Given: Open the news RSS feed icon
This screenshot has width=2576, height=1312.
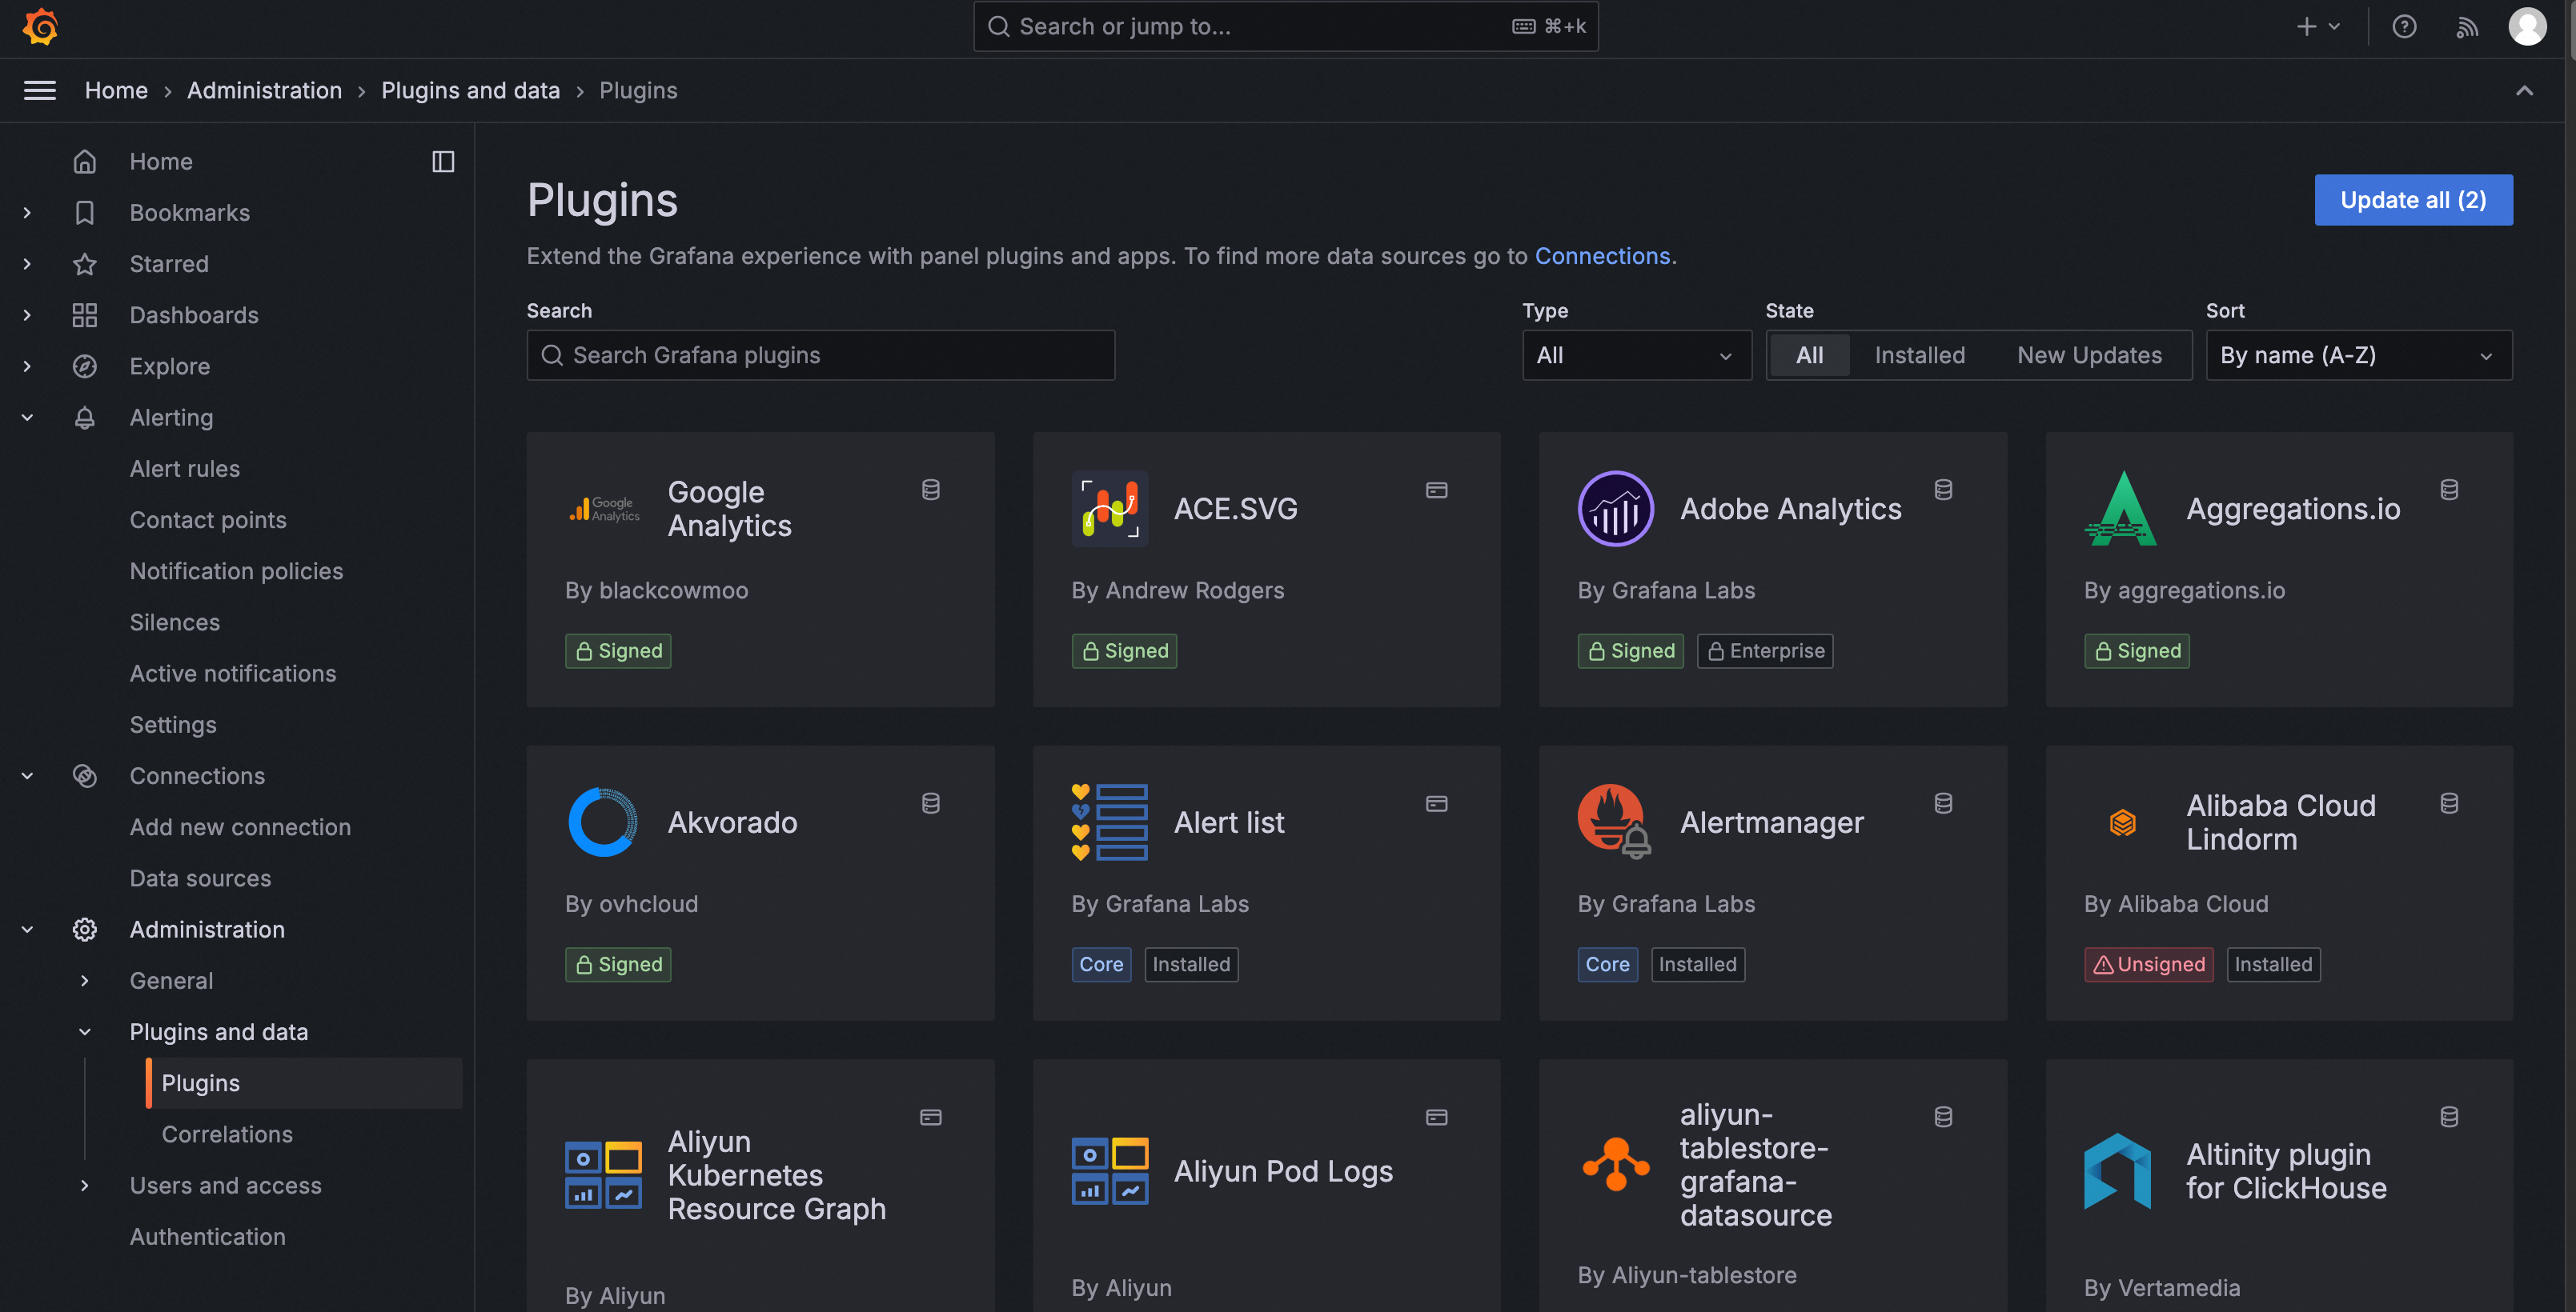Looking at the screenshot, I should [2466, 27].
